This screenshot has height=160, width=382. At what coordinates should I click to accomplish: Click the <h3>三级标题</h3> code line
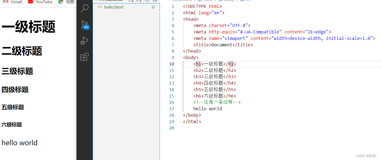tap(215, 76)
